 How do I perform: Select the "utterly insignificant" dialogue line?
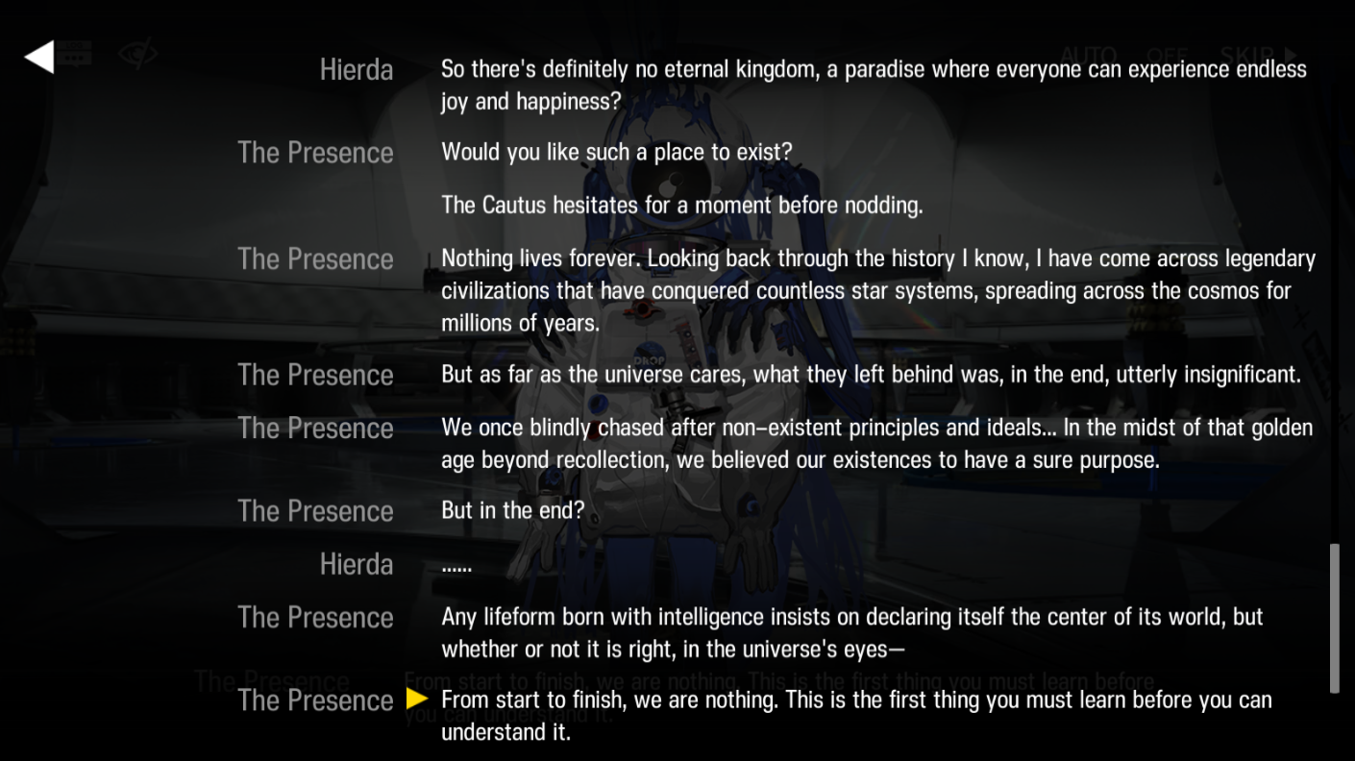tap(871, 375)
